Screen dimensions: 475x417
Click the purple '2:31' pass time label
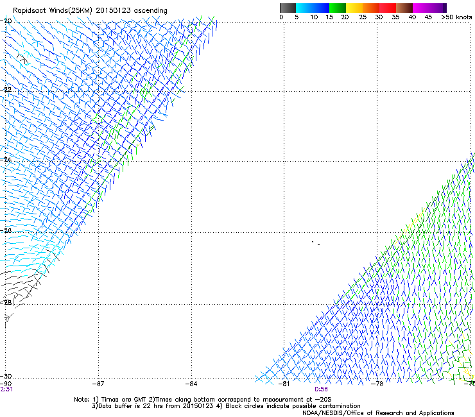point(6,389)
